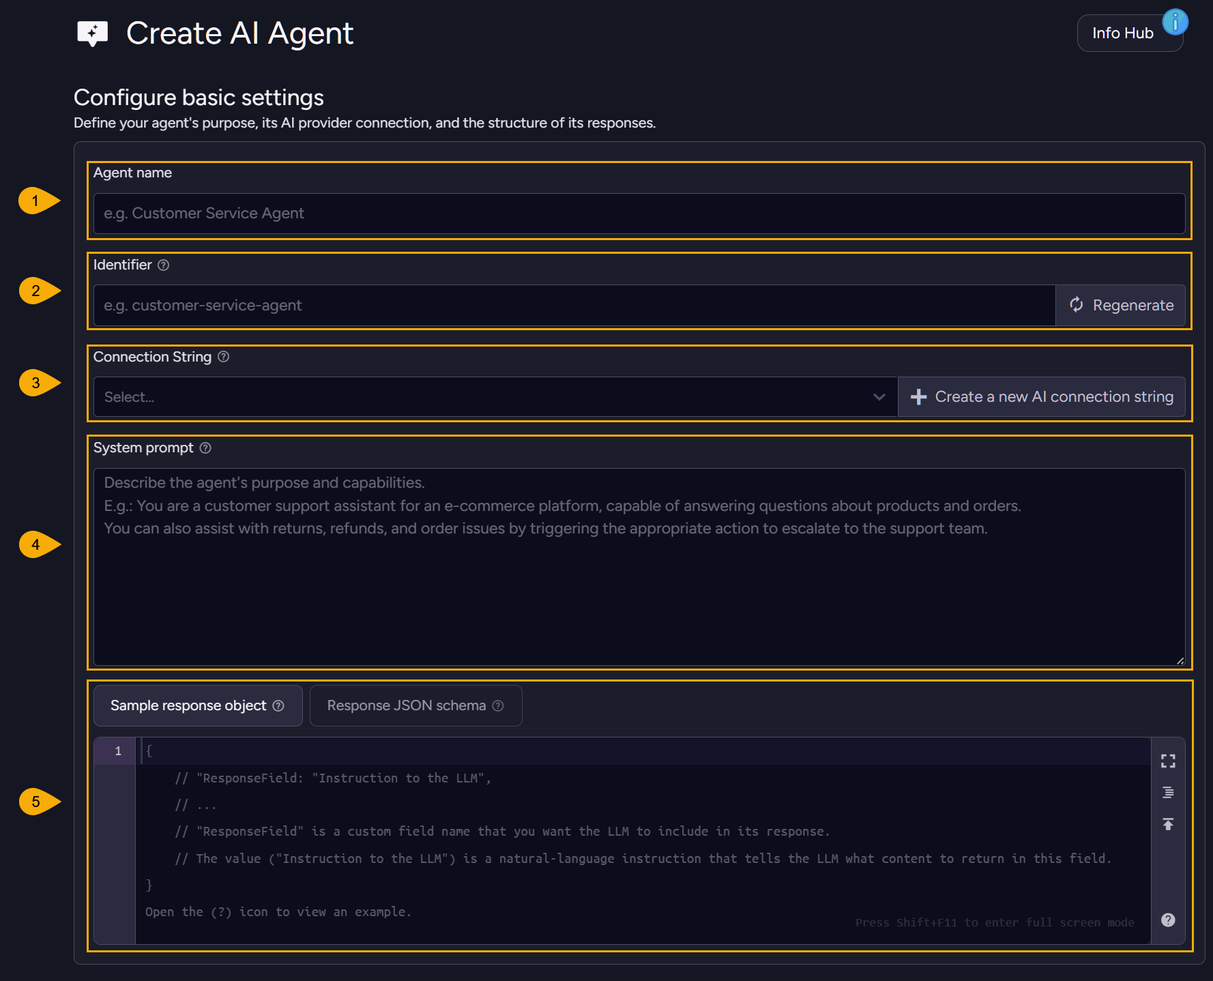Click the format code icon in editor
Screen dimensions: 1213x981
1168,793
